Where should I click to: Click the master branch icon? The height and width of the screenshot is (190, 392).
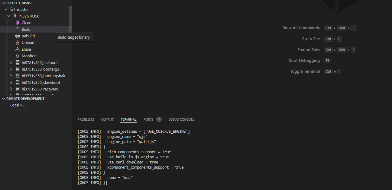tap(13, 9)
